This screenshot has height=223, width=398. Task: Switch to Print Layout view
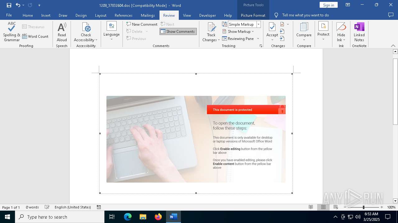323,207
